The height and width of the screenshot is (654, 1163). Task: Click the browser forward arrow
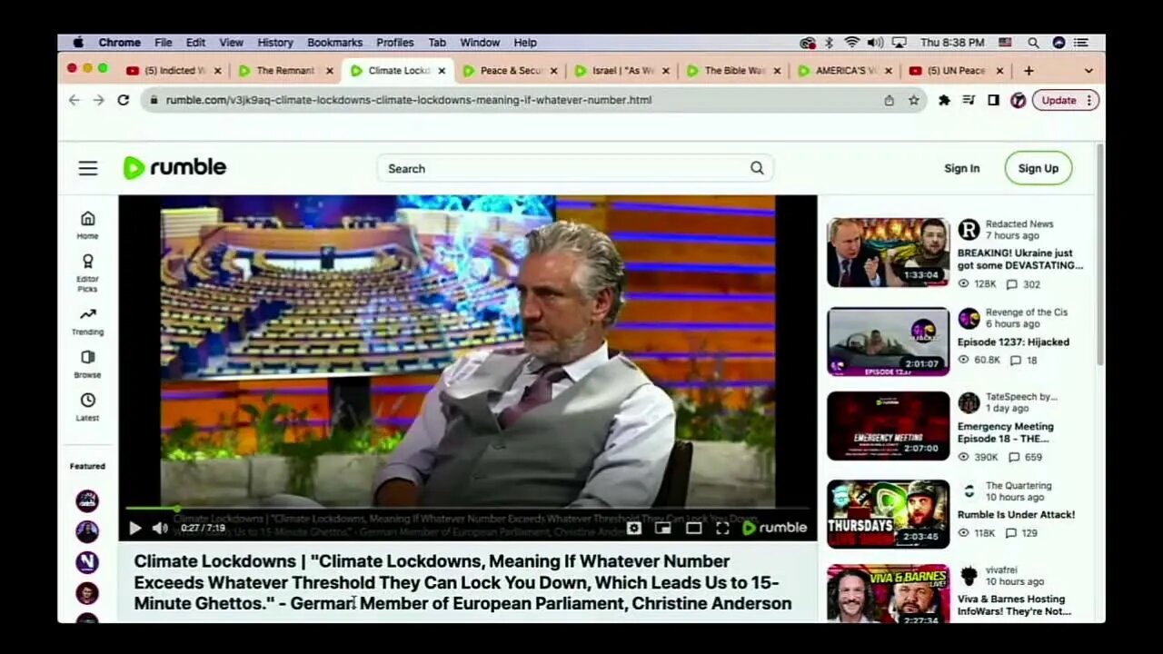(x=98, y=100)
